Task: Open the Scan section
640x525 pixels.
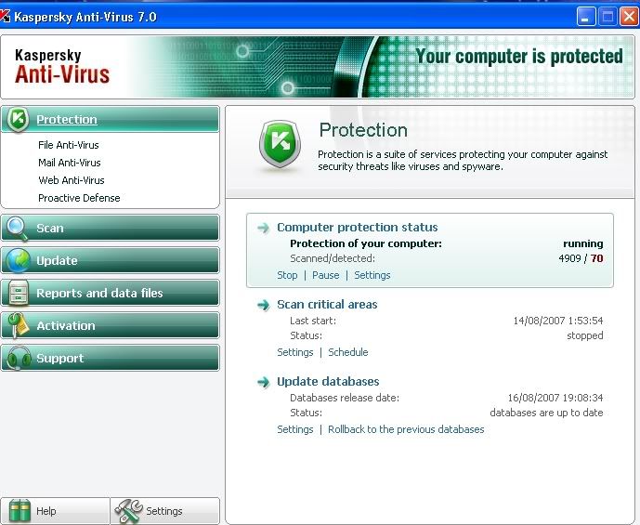Action: click(x=111, y=228)
